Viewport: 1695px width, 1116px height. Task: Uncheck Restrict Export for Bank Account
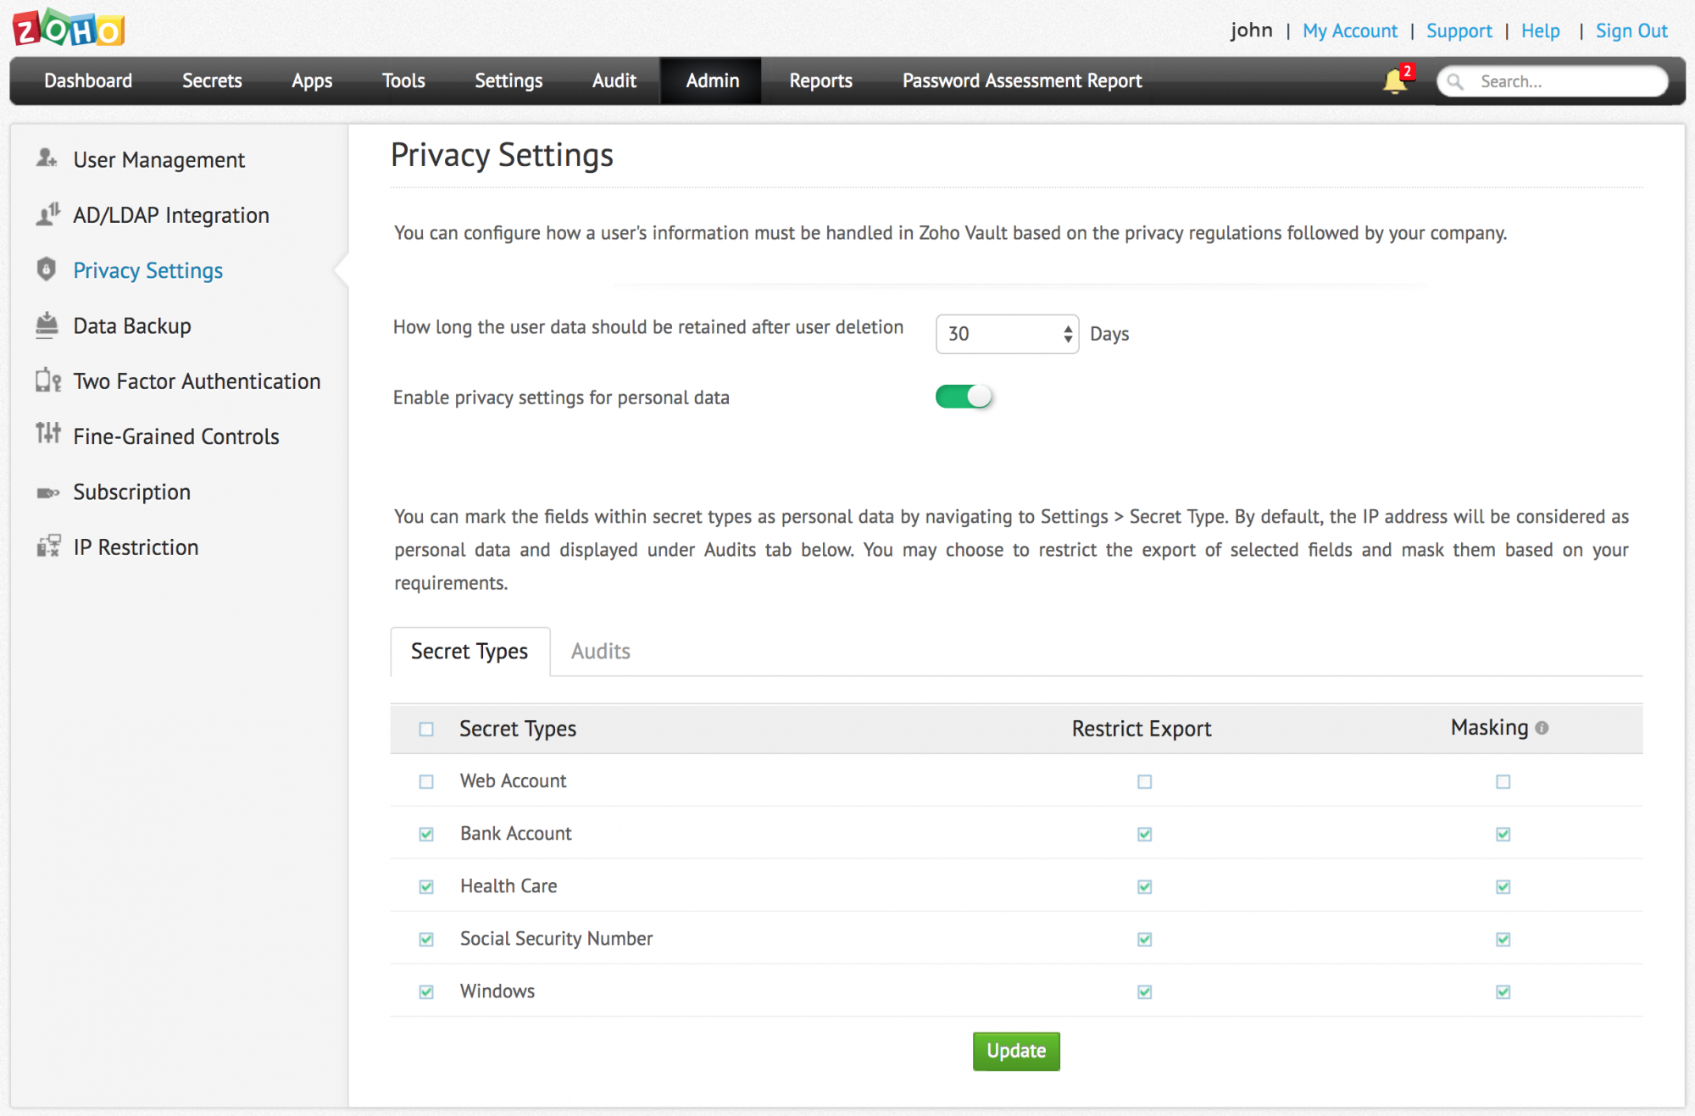[1144, 834]
